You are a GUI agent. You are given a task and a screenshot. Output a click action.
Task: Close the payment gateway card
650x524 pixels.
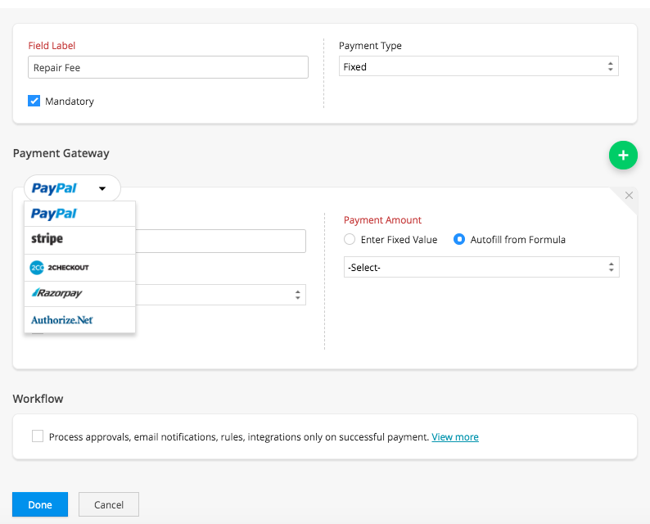point(629,196)
